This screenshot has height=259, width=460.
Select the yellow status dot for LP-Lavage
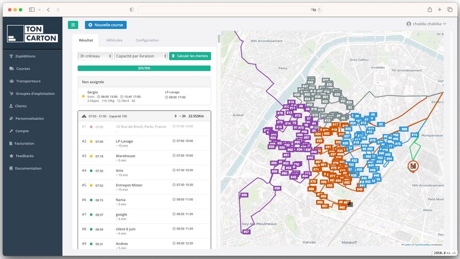point(92,142)
